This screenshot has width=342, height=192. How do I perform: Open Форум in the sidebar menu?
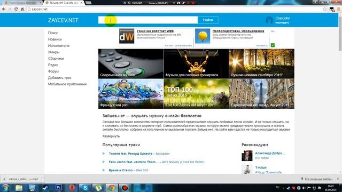pos(53,71)
